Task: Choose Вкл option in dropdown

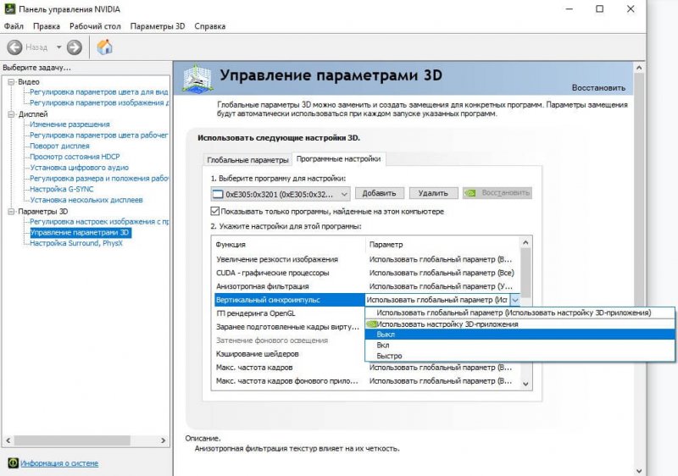Action: click(x=520, y=345)
